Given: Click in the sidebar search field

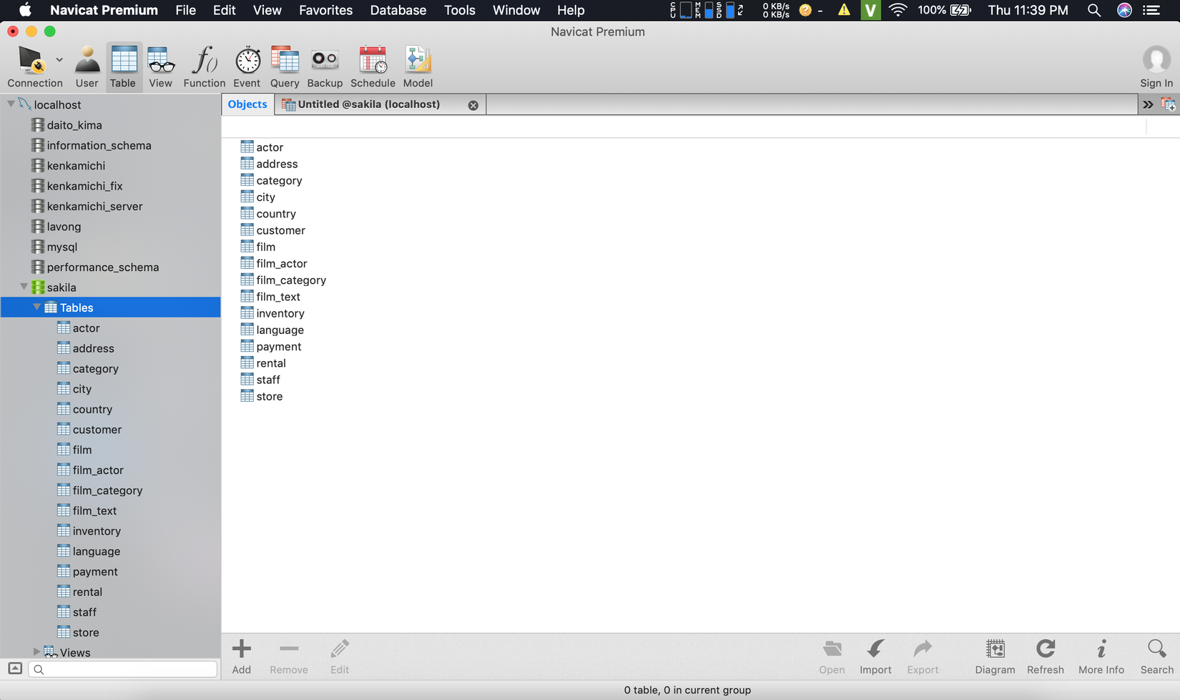Looking at the screenshot, I should pyautogui.click(x=123, y=669).
